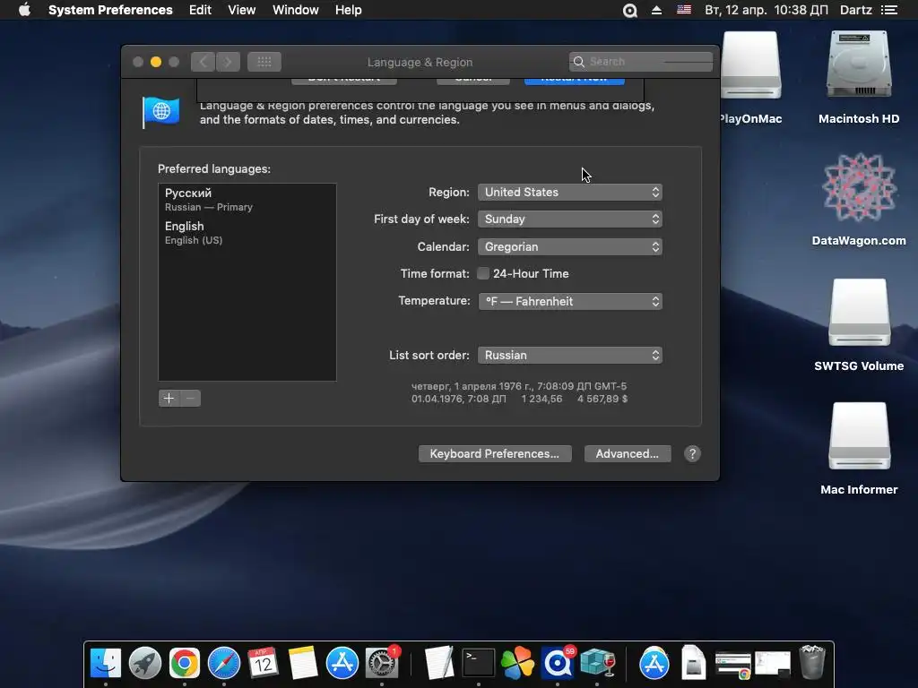Viewport: 918px width, 688px height.
Task: Go forward with the toolbar forward arrow
Action: point(228,62)
